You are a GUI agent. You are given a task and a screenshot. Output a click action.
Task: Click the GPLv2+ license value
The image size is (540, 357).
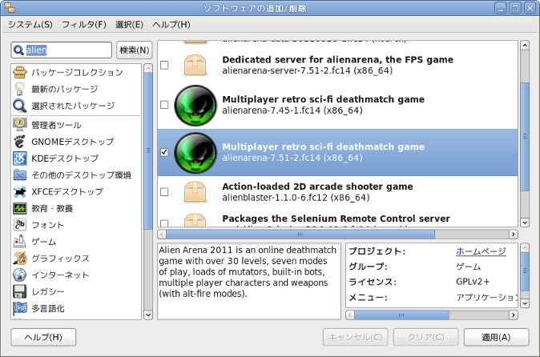tap(473, 282)
